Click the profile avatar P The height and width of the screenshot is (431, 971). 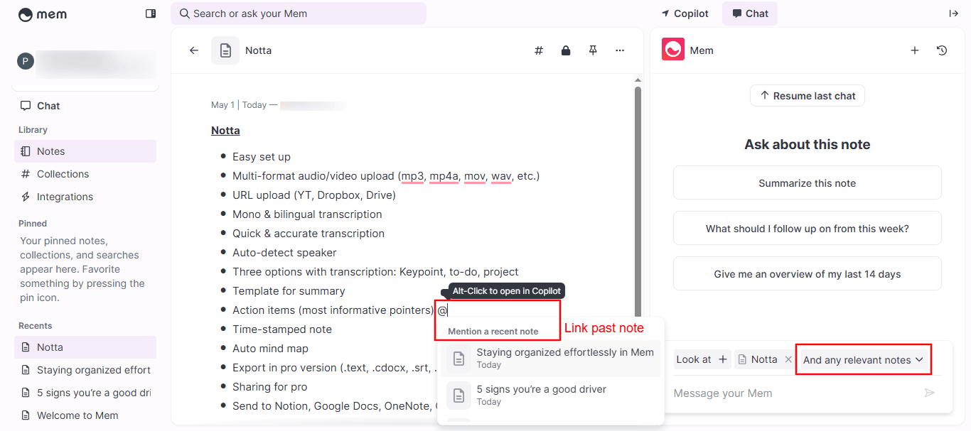click(26, 61)
